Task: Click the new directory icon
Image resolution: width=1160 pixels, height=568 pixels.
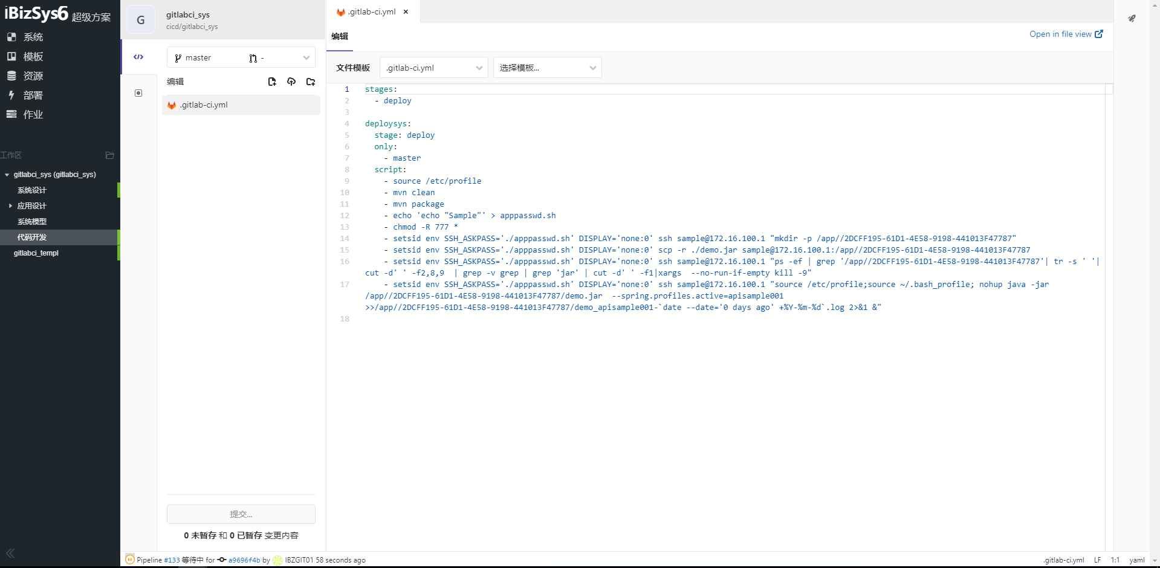Action: click(x=311, y=82)
